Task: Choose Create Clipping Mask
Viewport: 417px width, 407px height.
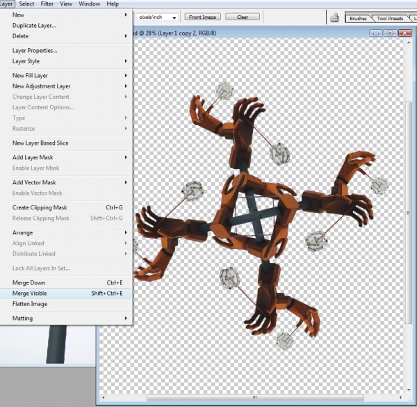Action: 66,207
